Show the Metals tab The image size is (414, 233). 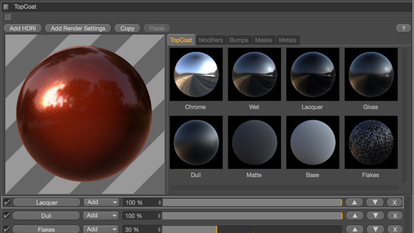(x=288, y=40)
